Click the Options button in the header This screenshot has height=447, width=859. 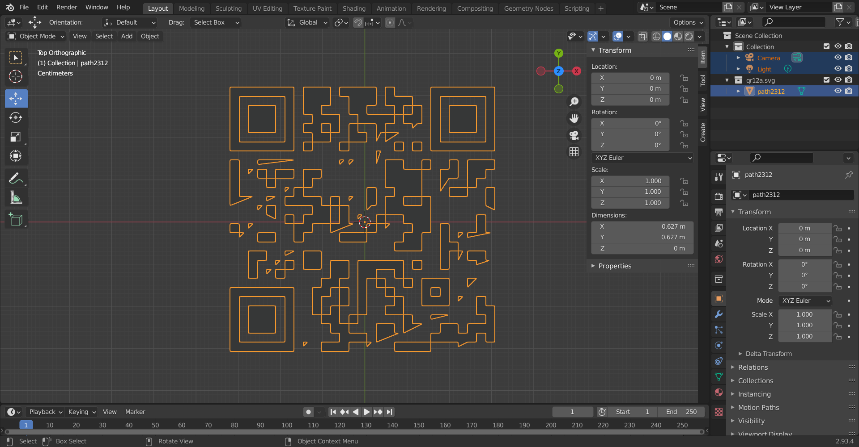click(688, 22)
